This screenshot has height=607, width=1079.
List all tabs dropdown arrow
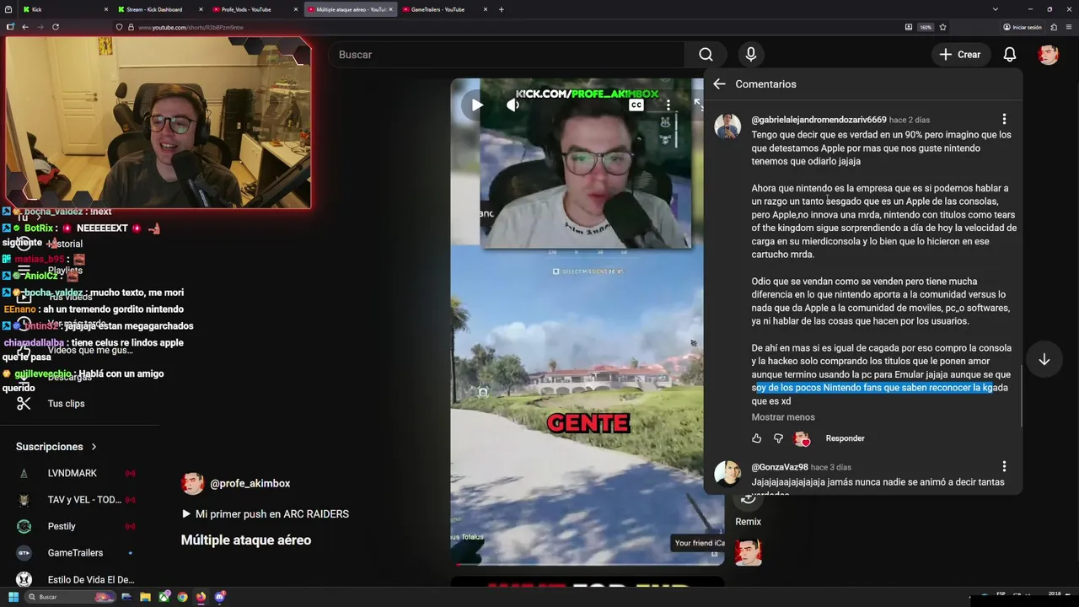click(x=996, y=9)
